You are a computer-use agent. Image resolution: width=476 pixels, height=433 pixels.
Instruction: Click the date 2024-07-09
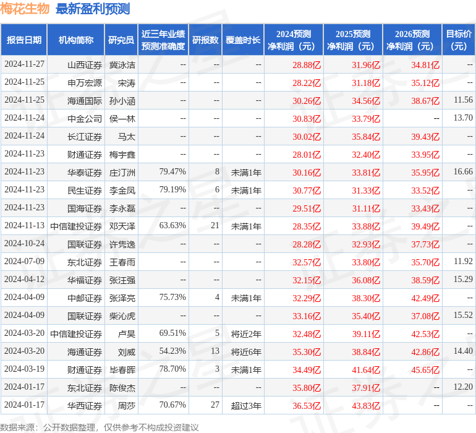(x=24, y=261)
